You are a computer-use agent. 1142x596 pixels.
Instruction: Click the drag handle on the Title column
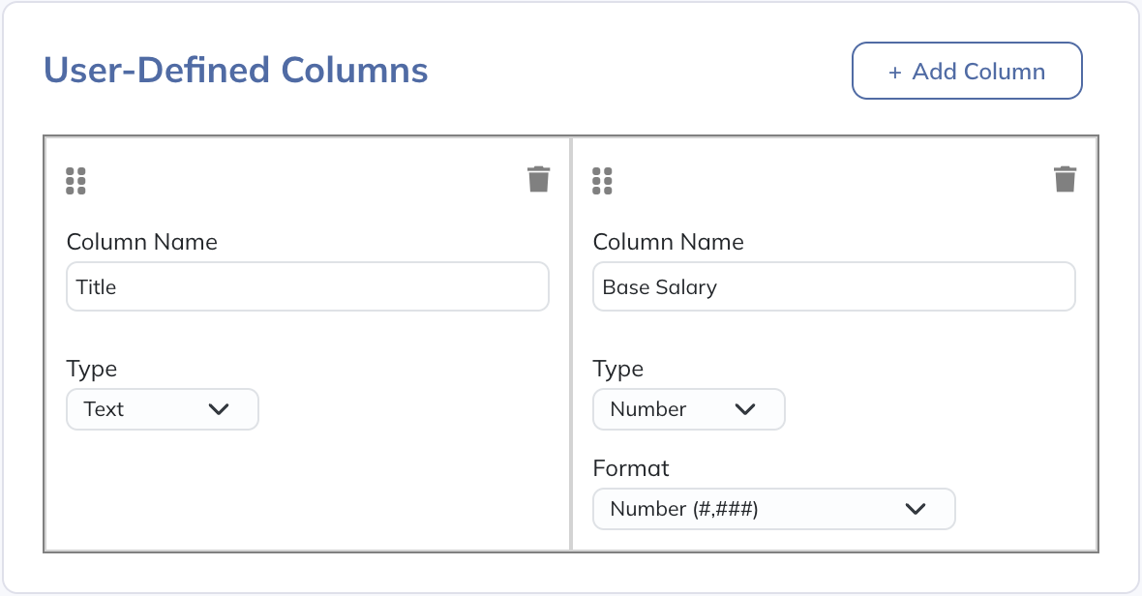coord(76,181)
